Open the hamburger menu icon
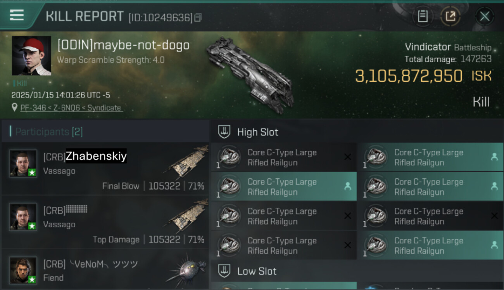Viewport: 504px width, 290px height. click(x=17, y=15)
